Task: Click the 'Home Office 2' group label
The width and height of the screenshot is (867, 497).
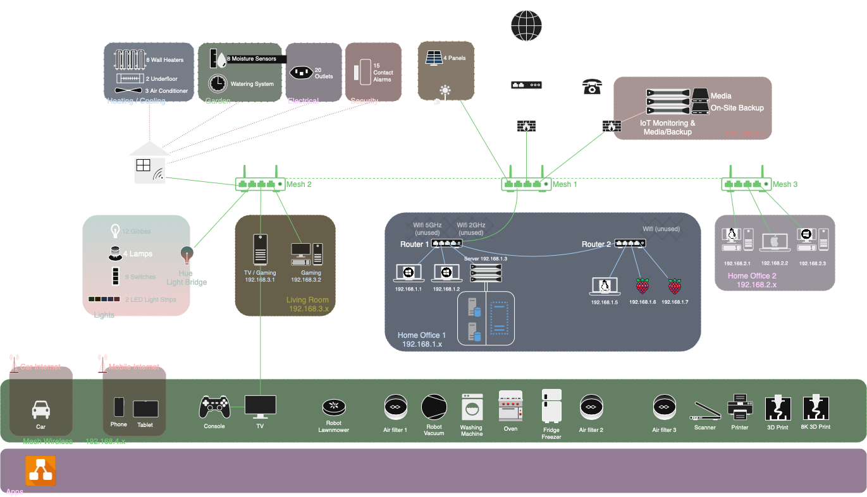Action: (x=752, y=276)
